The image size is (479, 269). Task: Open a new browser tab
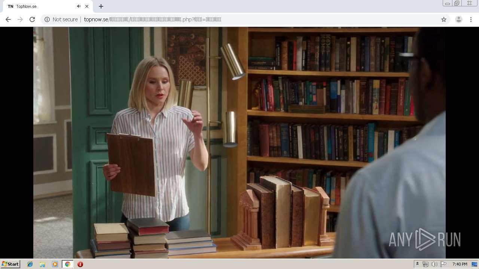101,6
